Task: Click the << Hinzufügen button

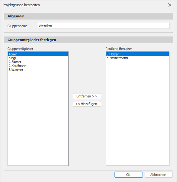Action: tap(87, 104)
